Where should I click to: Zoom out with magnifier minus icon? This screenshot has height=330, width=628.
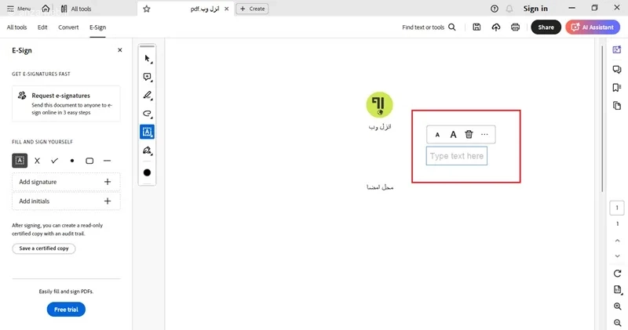[617, 323]
